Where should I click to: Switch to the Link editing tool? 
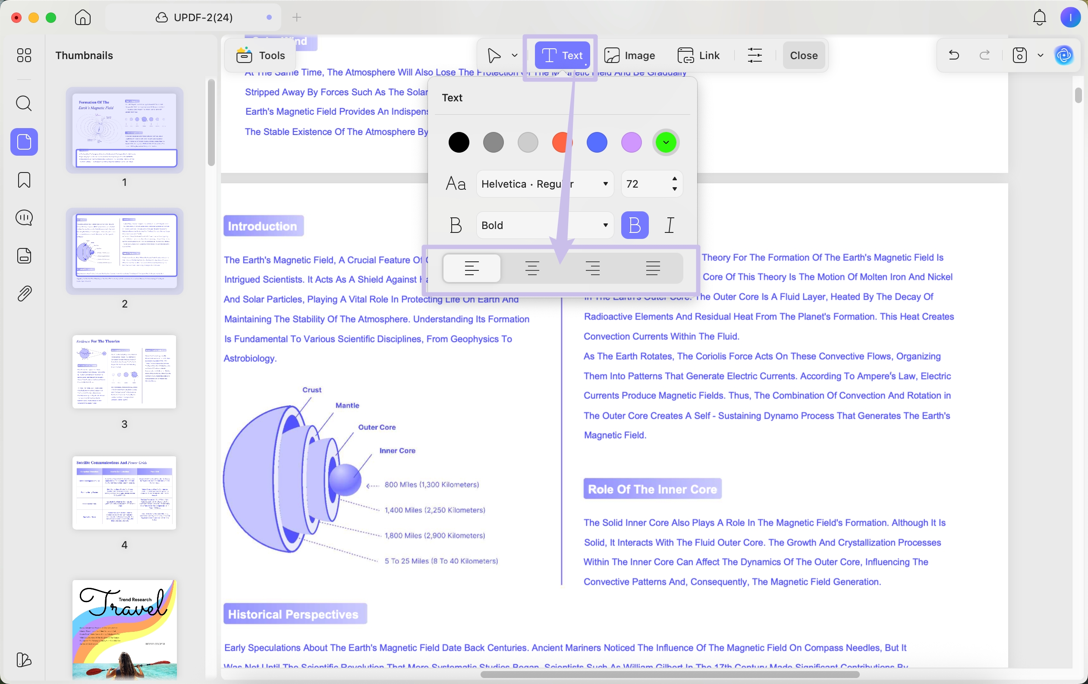coord(698,55)
